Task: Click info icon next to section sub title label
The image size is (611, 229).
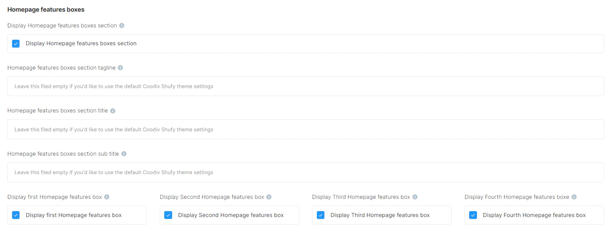Action: 124,154
